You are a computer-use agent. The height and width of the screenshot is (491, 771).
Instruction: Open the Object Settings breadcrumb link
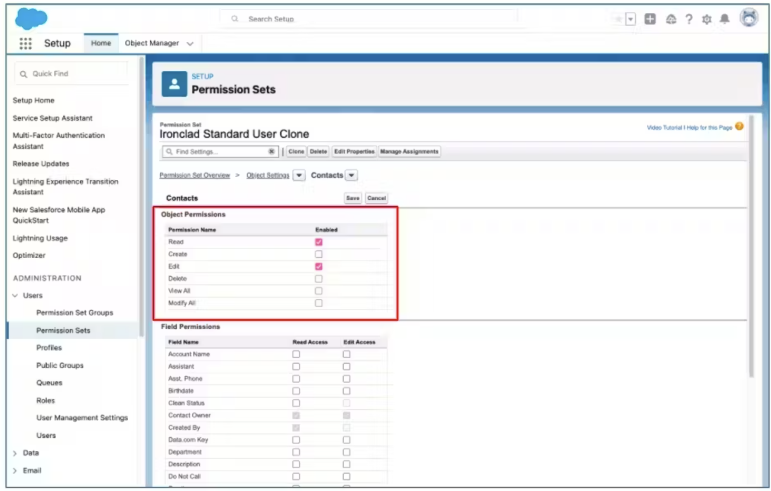268,175
